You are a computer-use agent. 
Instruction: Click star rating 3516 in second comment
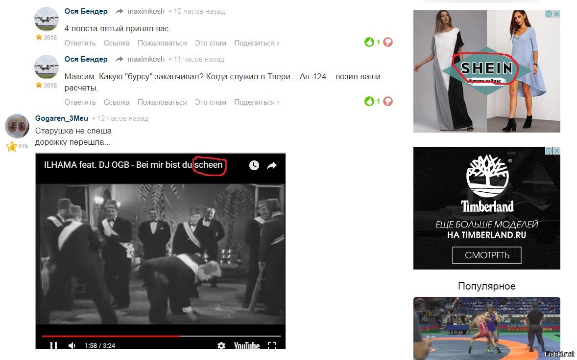tap(46, 85)
